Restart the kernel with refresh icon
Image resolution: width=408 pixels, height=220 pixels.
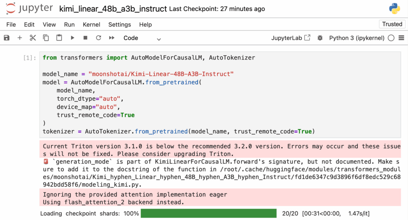click(98, 38)
